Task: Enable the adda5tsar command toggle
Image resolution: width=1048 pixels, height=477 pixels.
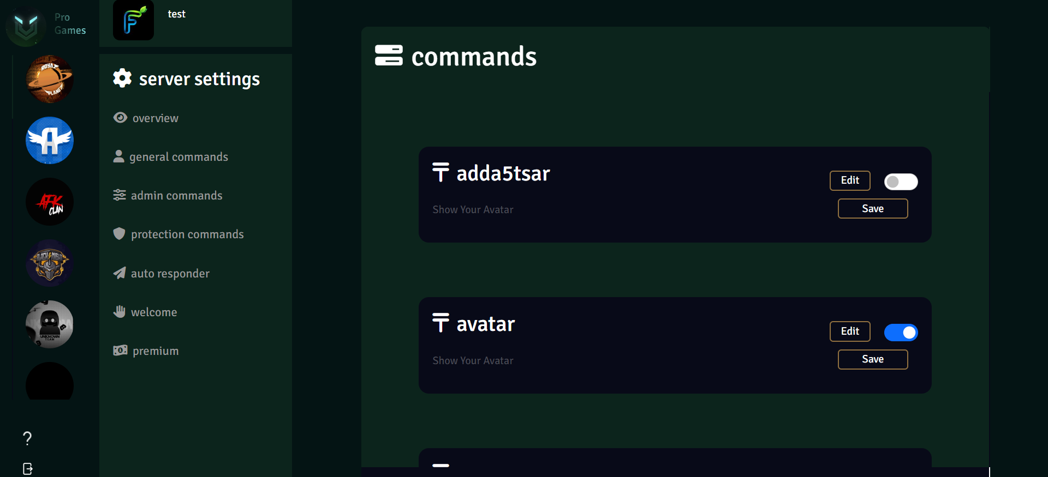Action: pos(901,182)
